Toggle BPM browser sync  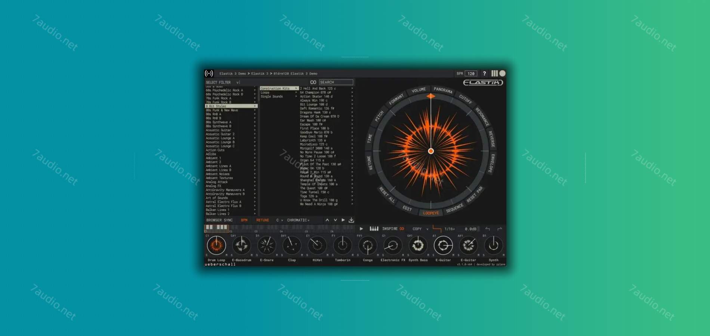tap(244, 220)
